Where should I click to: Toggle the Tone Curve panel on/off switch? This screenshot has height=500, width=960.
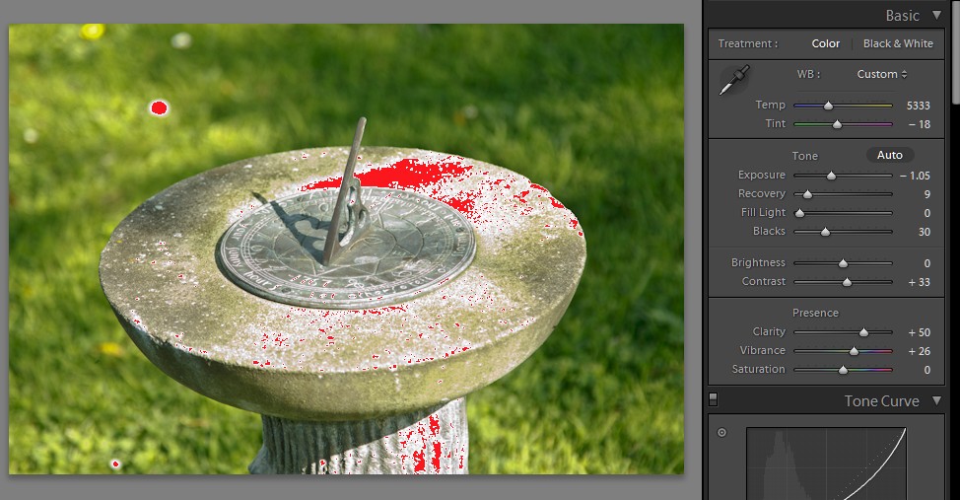[714, 399]
